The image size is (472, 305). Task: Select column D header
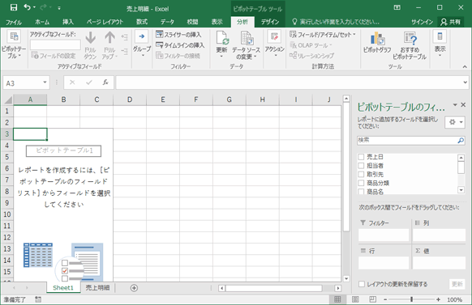click(130, 100)
